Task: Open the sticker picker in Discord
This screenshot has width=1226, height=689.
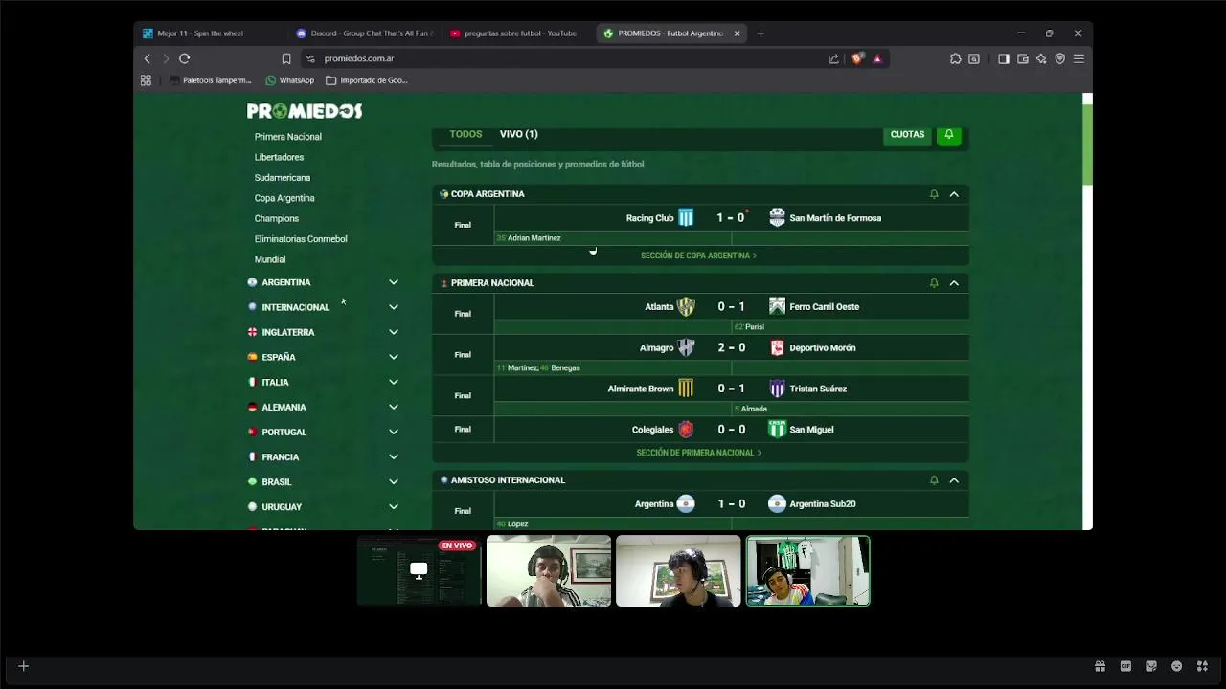Action: [1151, 666]
